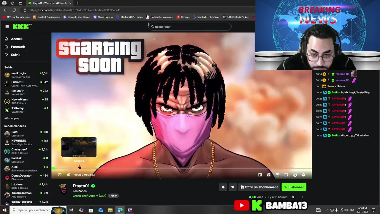Open Iziprime recommended channel
Viewport: 380px width, 214px height.
(26, 186)
